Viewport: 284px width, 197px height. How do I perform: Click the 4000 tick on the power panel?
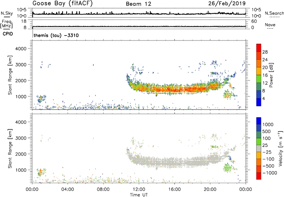coord(21,49)
